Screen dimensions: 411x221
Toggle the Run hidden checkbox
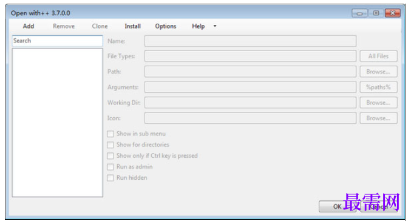[110, 178]
